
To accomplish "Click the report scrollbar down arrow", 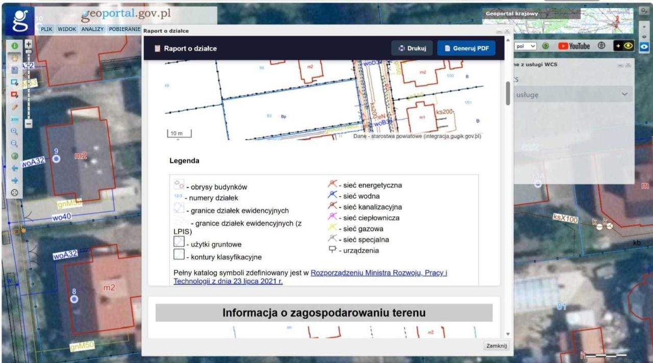I will [508, 334].
